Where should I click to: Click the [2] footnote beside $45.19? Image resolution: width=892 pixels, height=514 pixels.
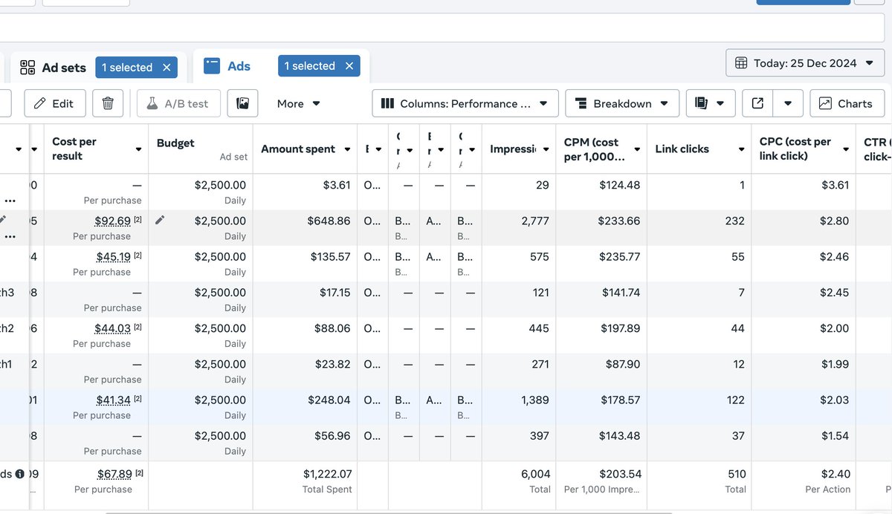tap(138, 256)
